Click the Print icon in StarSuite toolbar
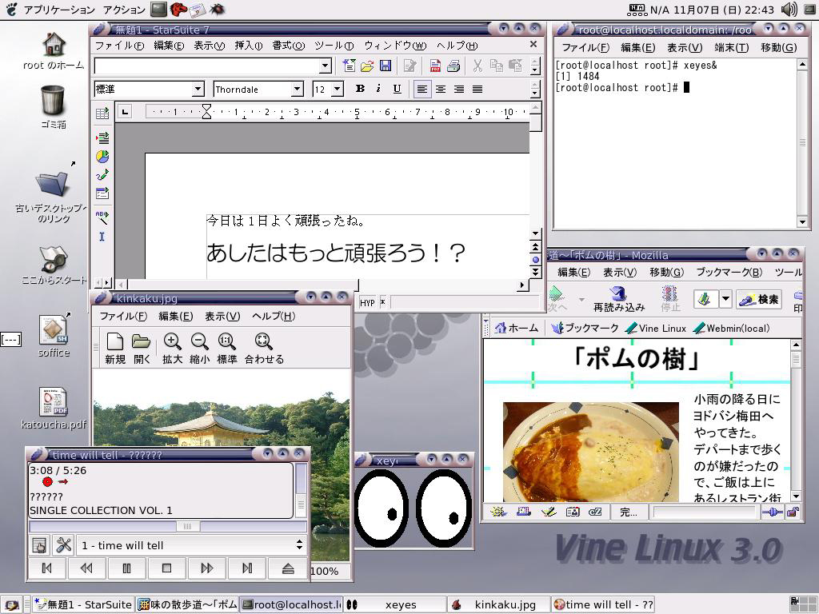819x614 pixels. click(453, 66)
